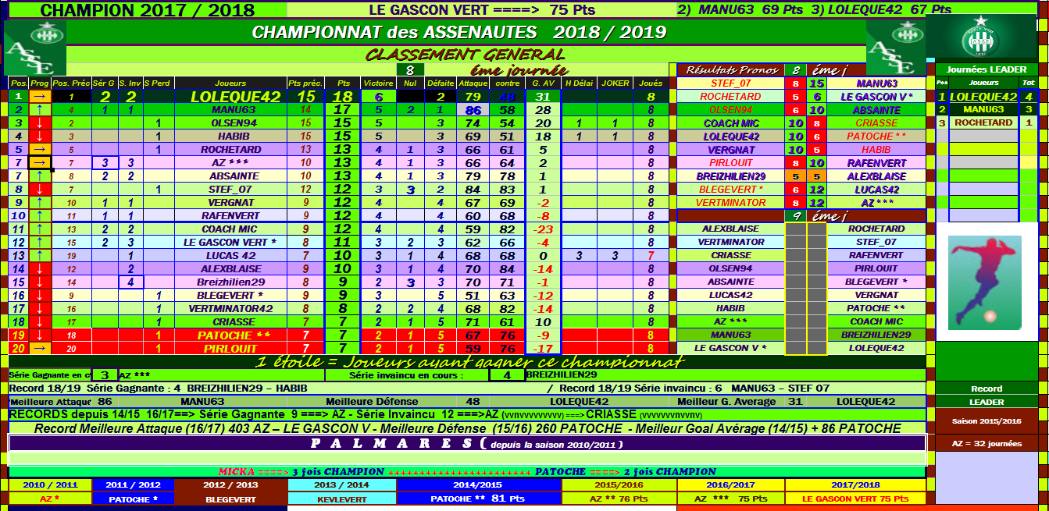Click the up arrow in ABSAINTE's ranking row
Screen dimensions: 1049x511
click(x=39, y=176)
